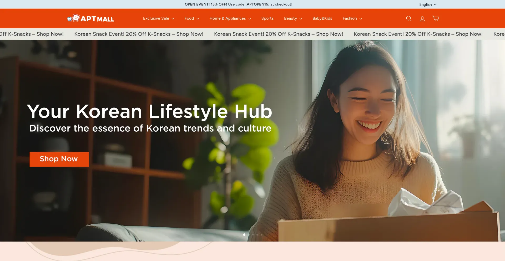Expand the Food category dropdown

click(192, 18)
